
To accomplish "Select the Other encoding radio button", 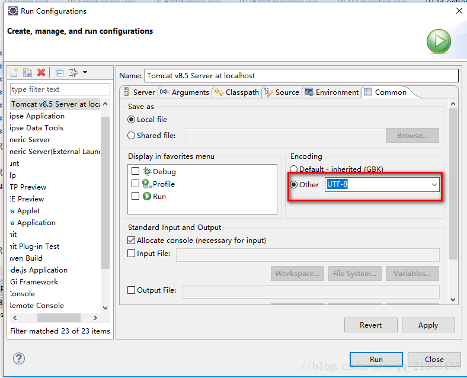I will click(x=294, y=184).
